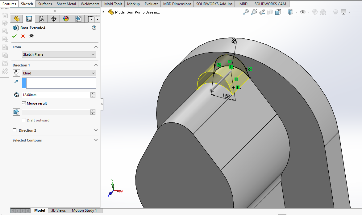Confirm the Boss-Extrude with the green checkmark

(x=15, y=36)
